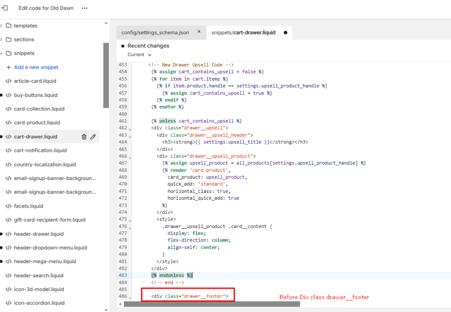The height and width of the screenshot is (312, 451).
Task: Open country-localization.liquid file
Action: [x=45, y=165]
